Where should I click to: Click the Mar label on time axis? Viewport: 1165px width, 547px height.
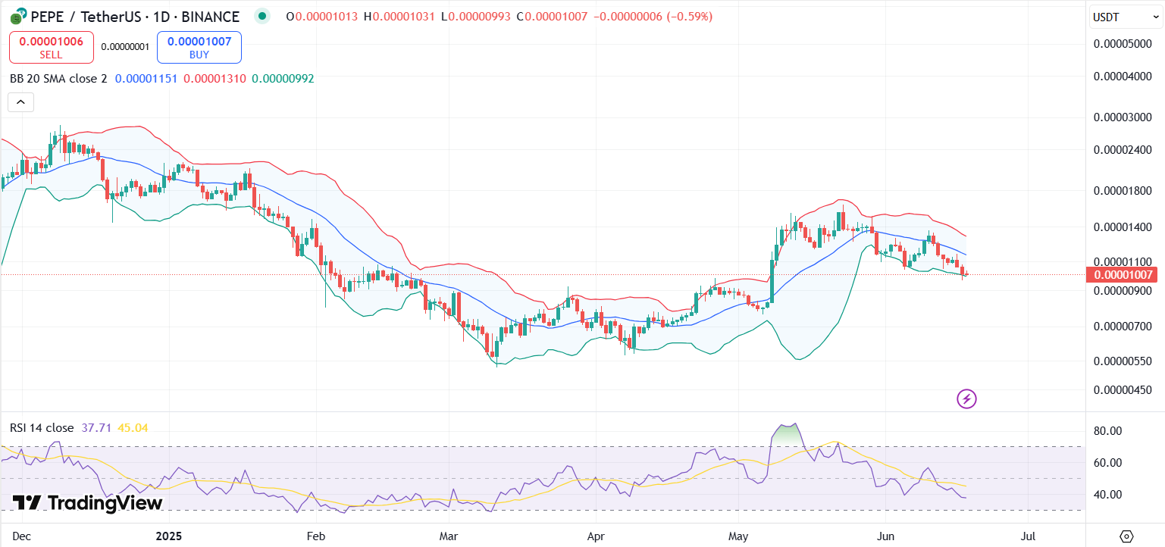449,536
